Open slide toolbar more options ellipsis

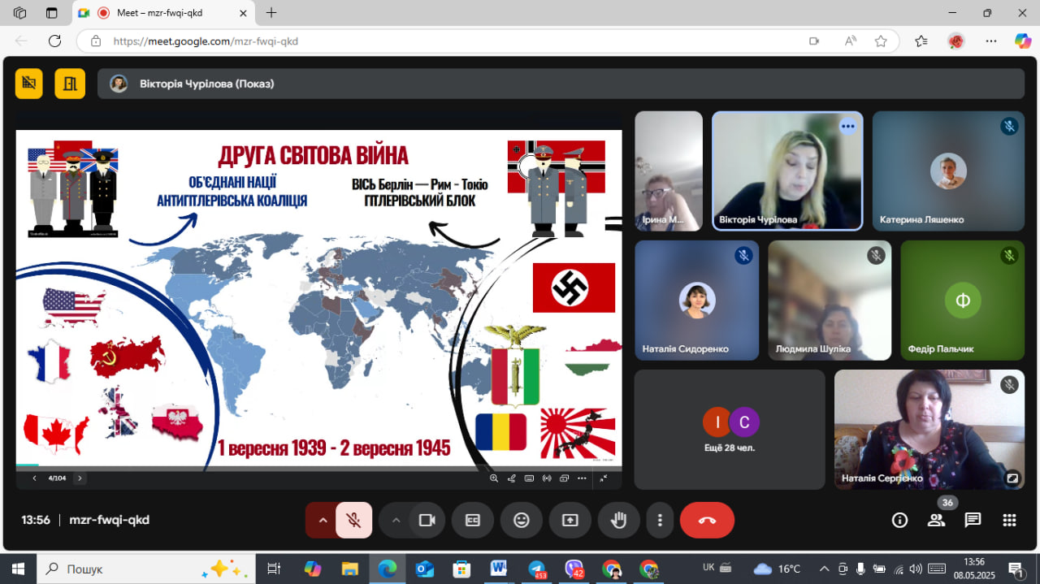[582, 478]
